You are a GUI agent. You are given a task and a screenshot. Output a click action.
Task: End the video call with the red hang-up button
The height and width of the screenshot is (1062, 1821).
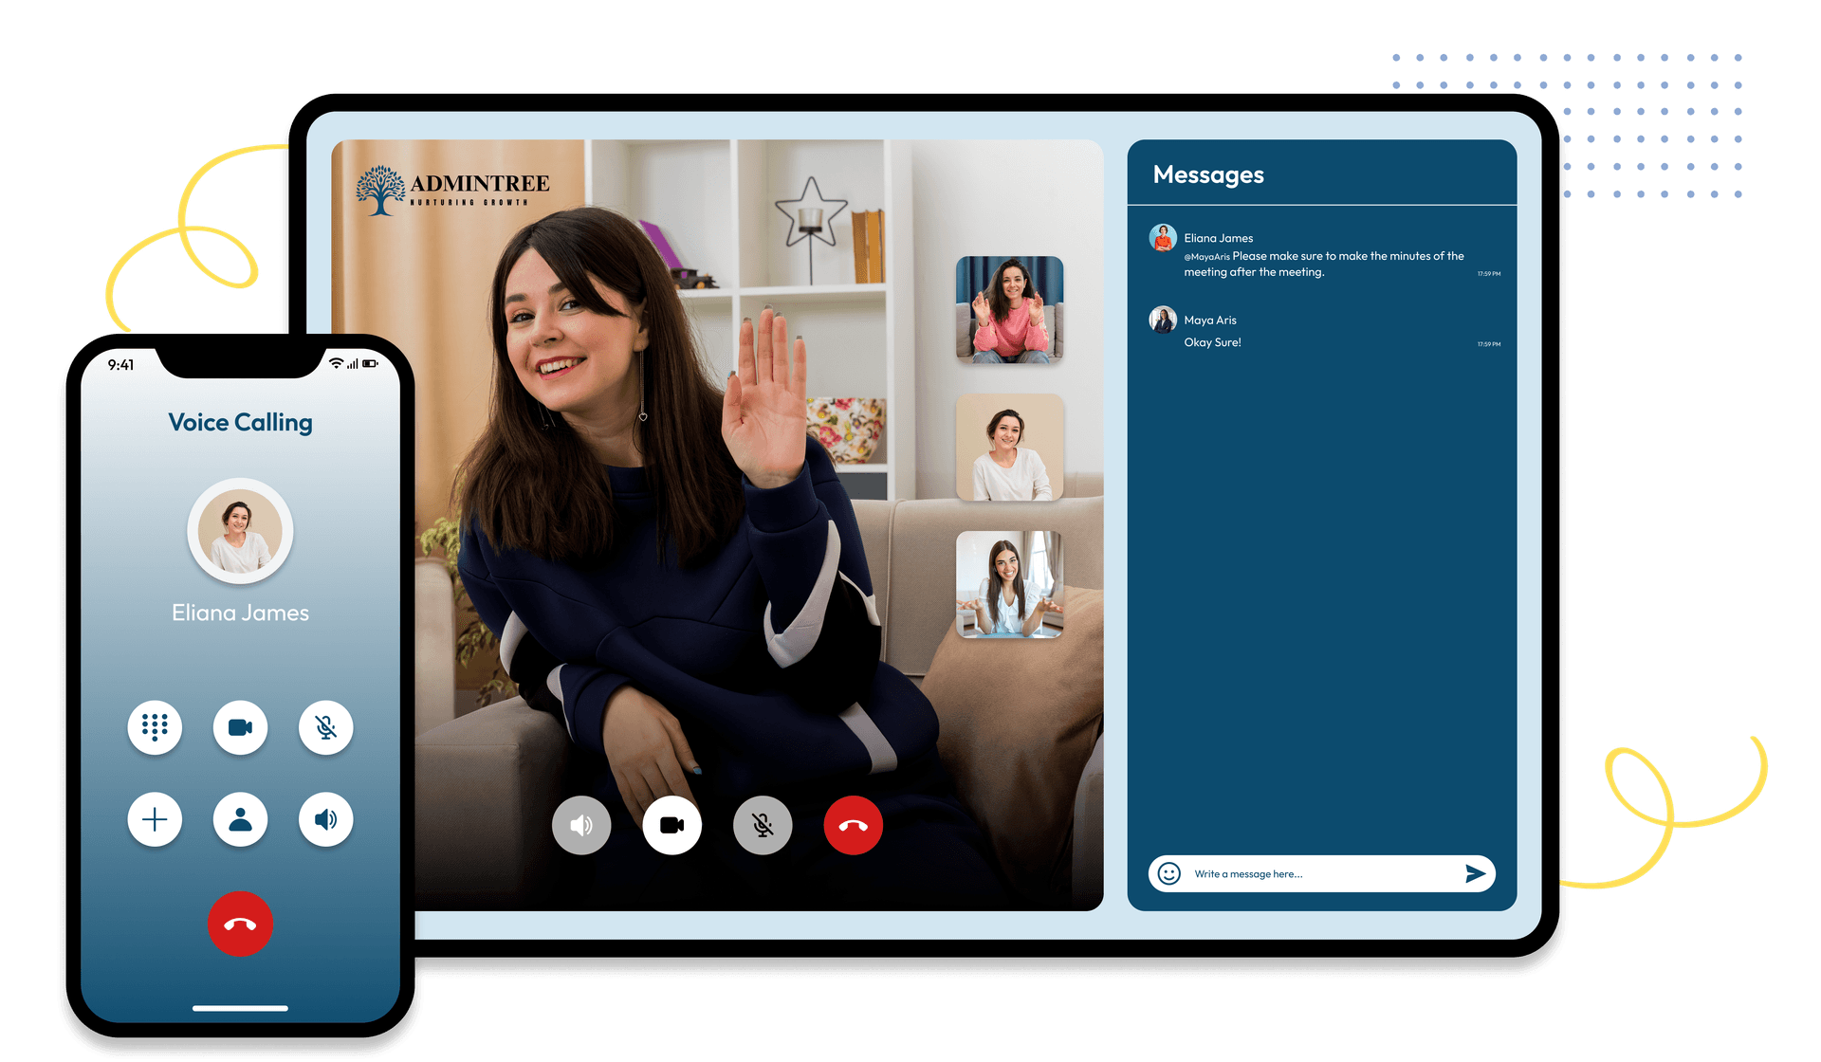pos(853,825)
